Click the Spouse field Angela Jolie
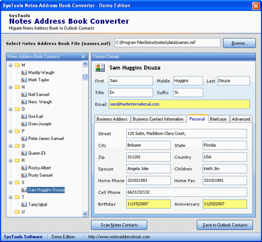The height and width of the screenshot is (242, 262). pyautogui.click(x=148, y=169)
